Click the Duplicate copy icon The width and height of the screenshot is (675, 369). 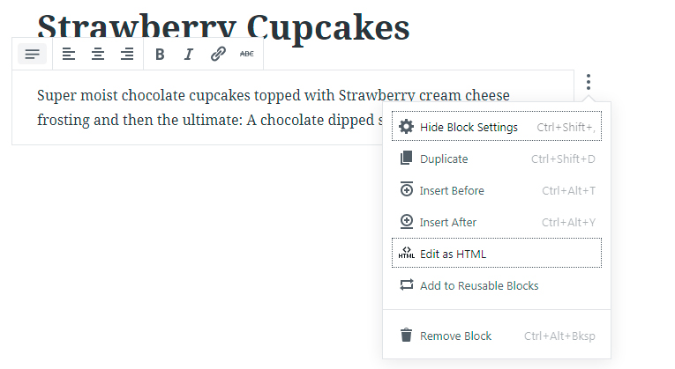tap(406, 159)
